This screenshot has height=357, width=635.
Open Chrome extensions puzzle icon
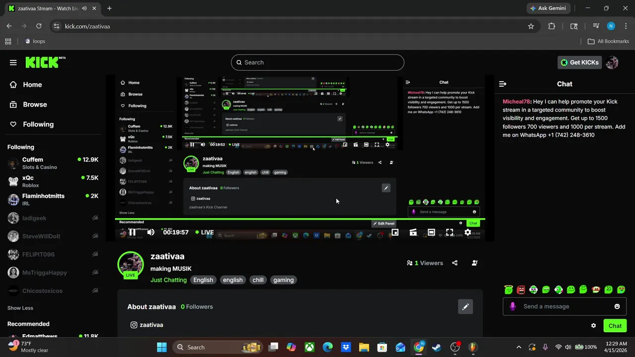pos(552,26)
